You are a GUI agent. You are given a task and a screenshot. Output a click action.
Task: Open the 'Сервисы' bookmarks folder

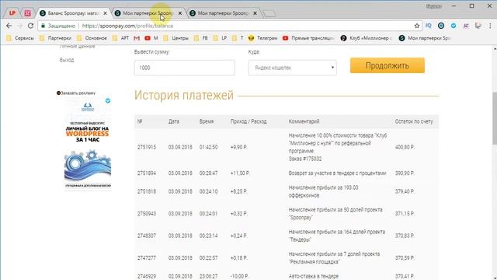(20, 38)
